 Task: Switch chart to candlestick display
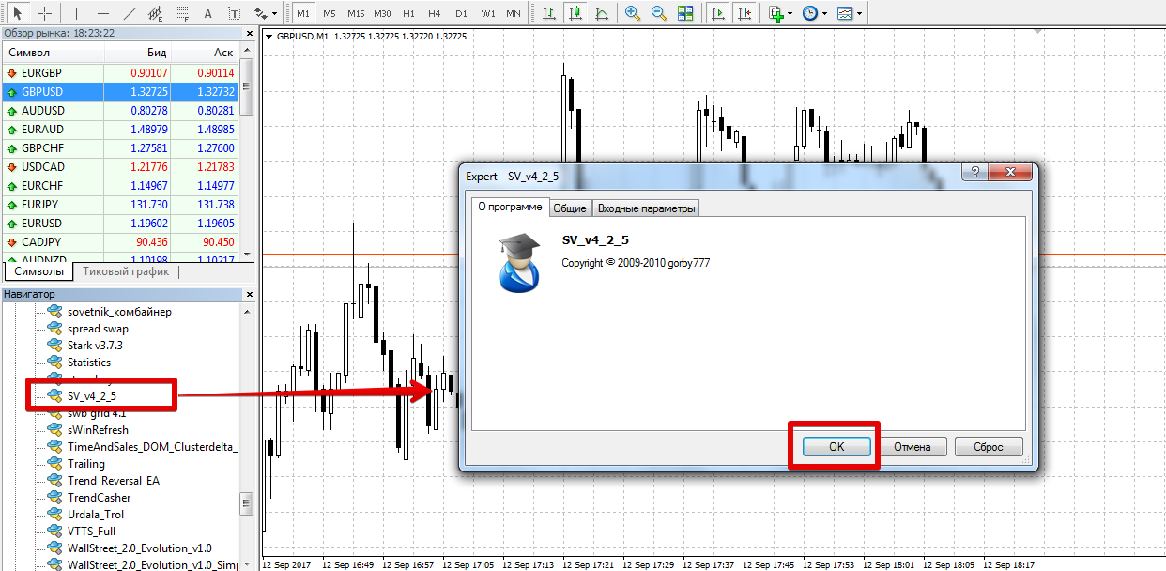(x=574, y=14)
